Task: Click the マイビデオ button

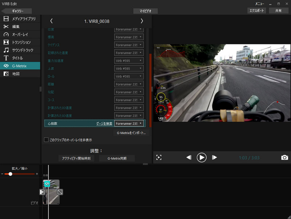Action: [145, 11]
